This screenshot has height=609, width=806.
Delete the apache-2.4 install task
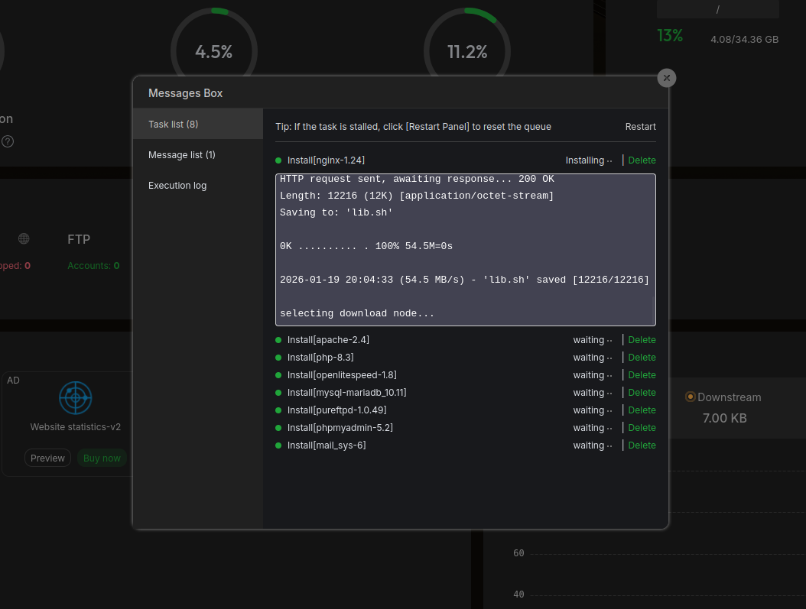coord(642,340)
